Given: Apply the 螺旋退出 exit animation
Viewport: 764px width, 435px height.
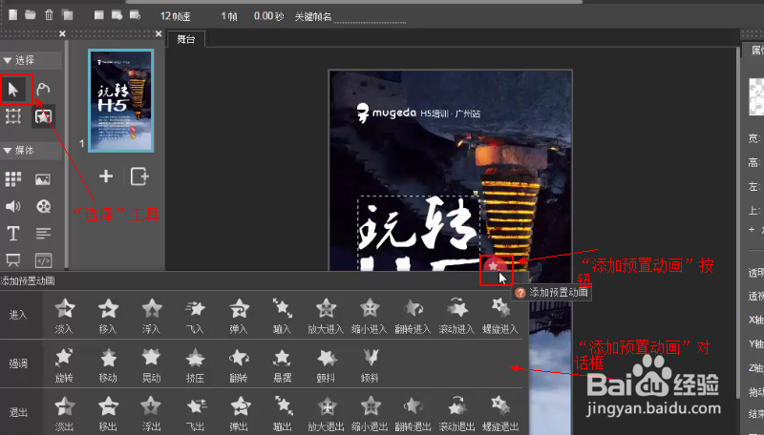Looking at the screenshot, I should coord(499,414).
